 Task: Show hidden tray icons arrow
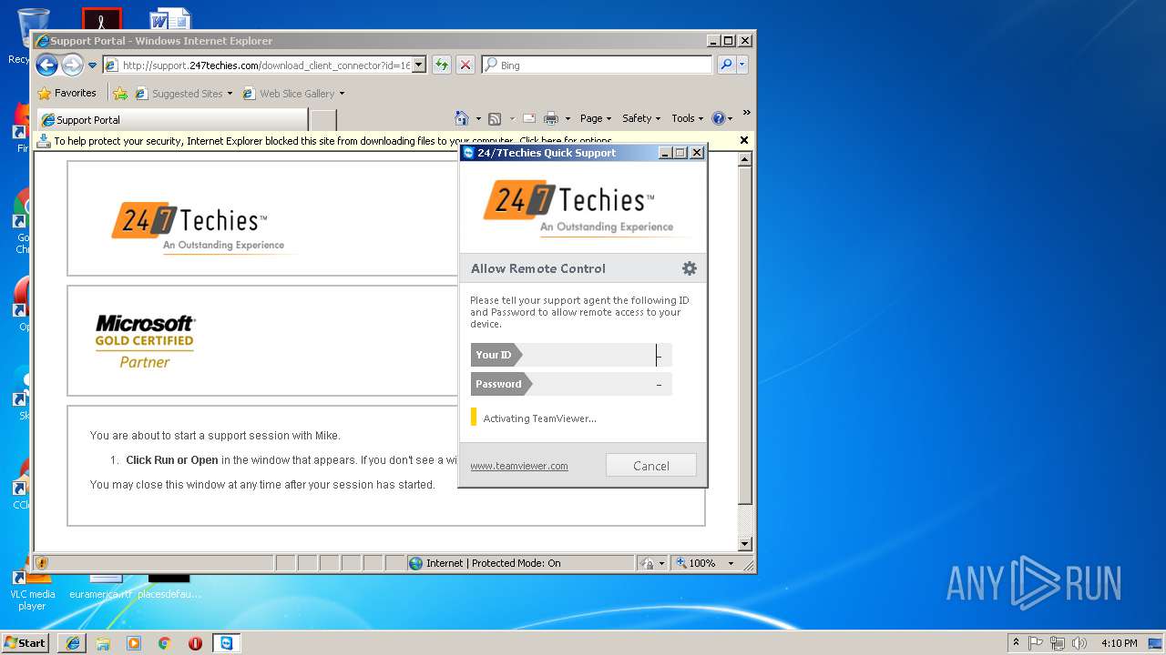[1016, 643]
